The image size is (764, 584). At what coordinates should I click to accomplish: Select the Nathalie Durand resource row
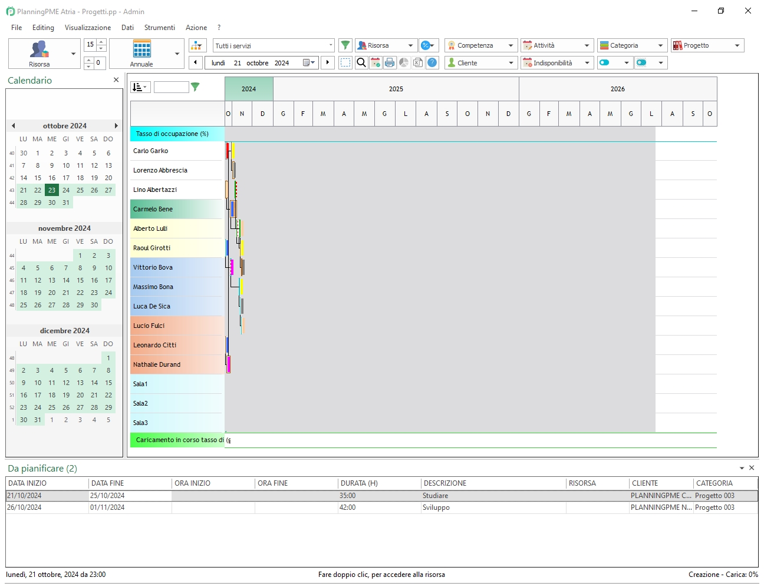(176, 364)
